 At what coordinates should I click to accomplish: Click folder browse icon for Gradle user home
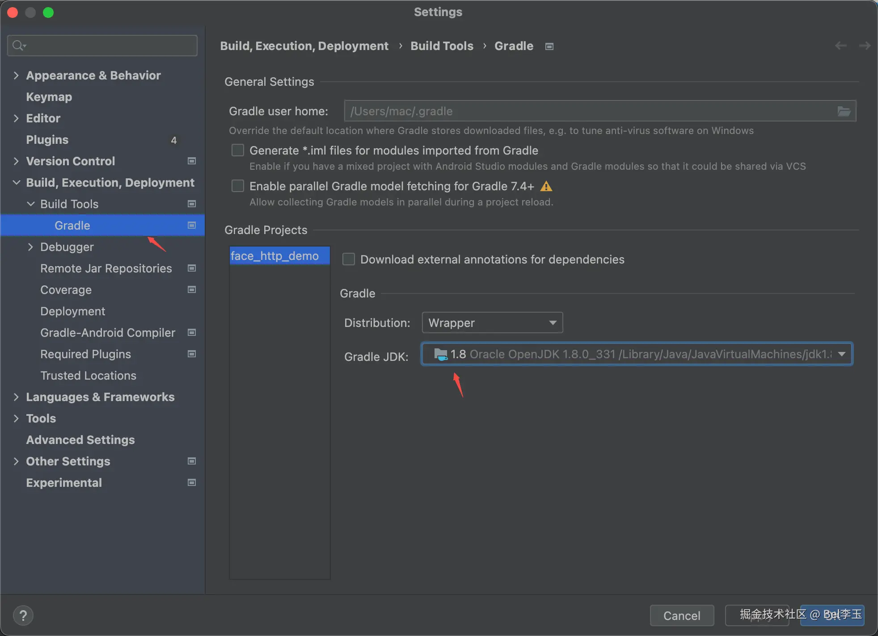coord(844,111)
